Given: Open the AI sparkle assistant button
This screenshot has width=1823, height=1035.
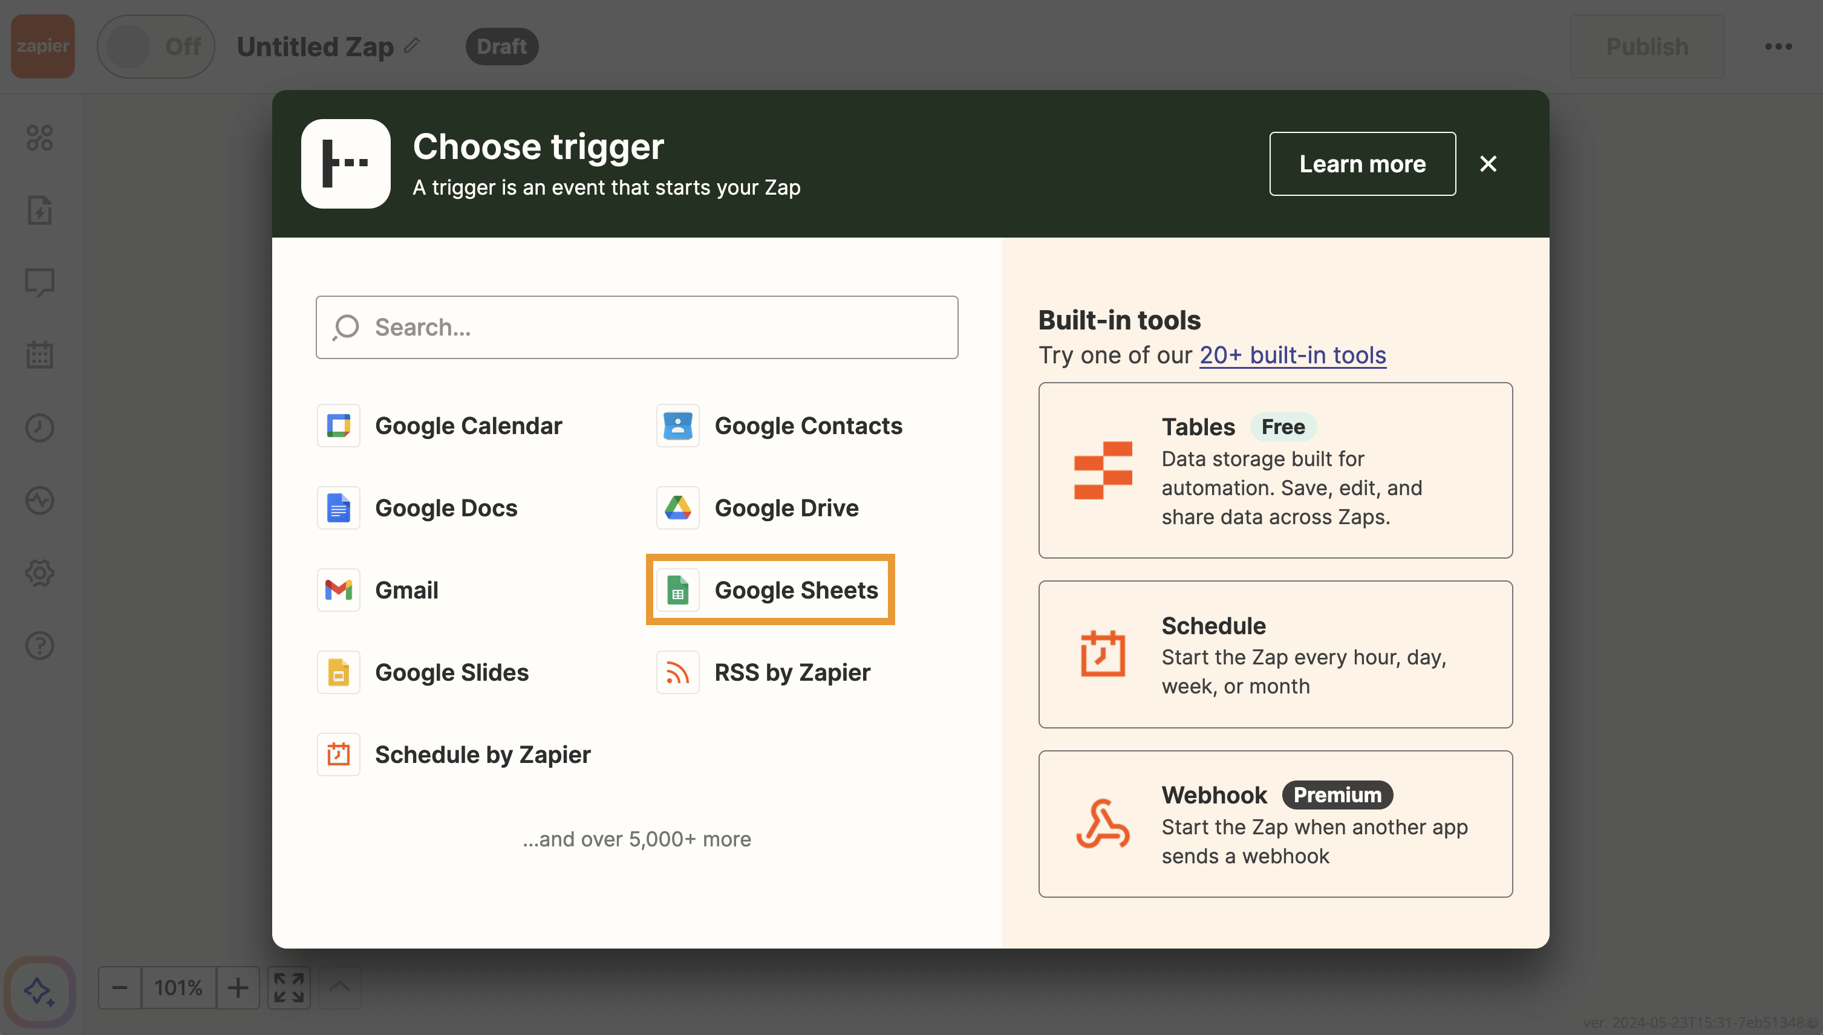Looking at the screenshot, I should pyautogui.click(x=40, y=991).
